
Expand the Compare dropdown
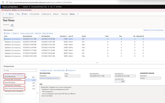pos(71,70)
